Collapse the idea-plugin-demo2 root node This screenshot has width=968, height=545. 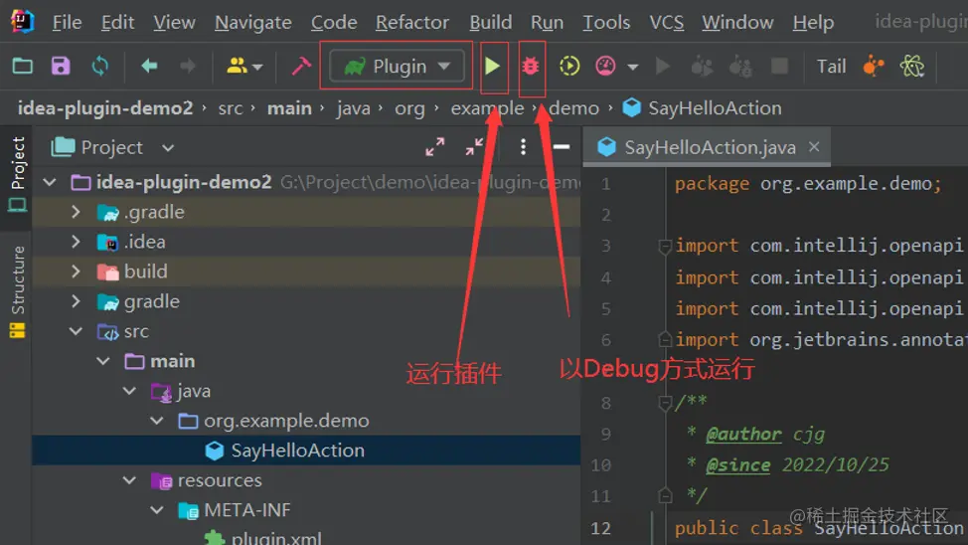pyautogui.click(x=50, y=182)
